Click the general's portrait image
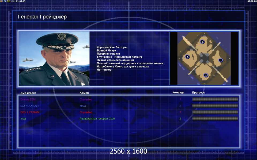 [54, 58]
